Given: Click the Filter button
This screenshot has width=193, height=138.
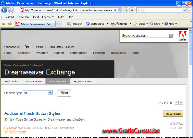Looking at the screenshot, I should pyautogui.click(x=64, y=93).
